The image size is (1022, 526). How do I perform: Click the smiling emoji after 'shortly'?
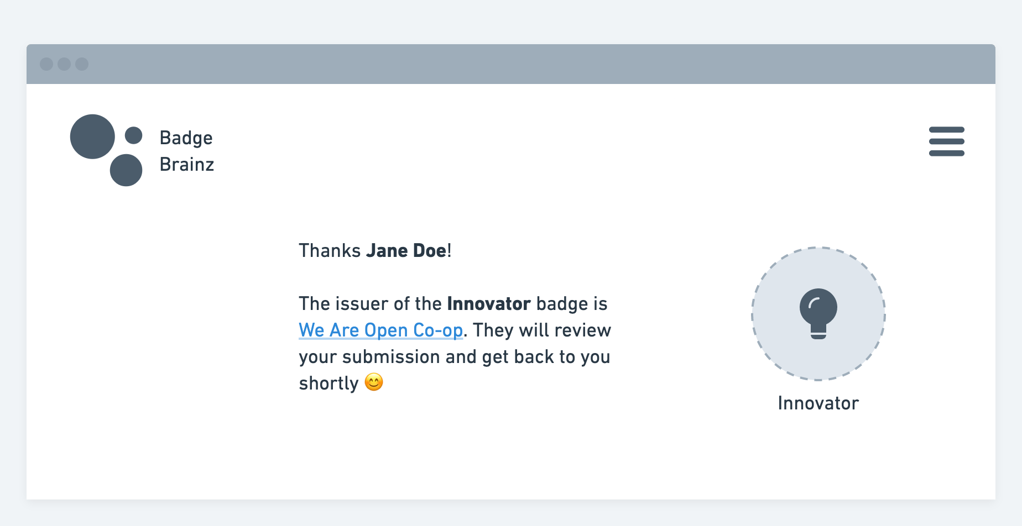point(374,382)
